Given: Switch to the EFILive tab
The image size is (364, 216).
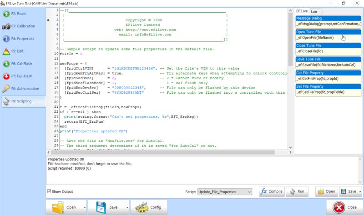Looking at the screenshot, I should click(x=302, y=11).
